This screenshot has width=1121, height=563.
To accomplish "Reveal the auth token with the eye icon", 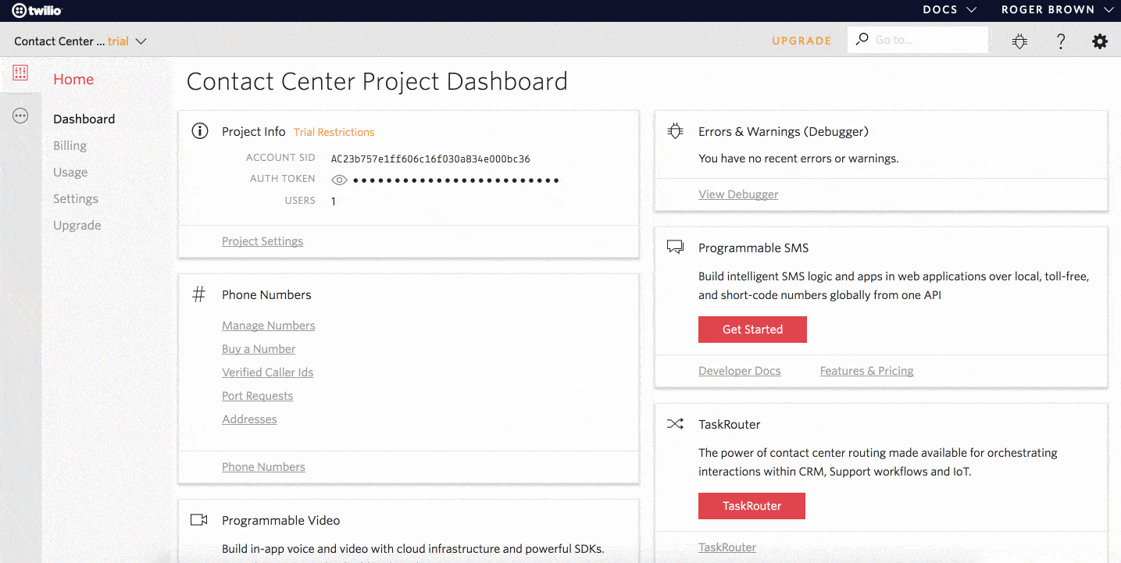I will point(339,180).
